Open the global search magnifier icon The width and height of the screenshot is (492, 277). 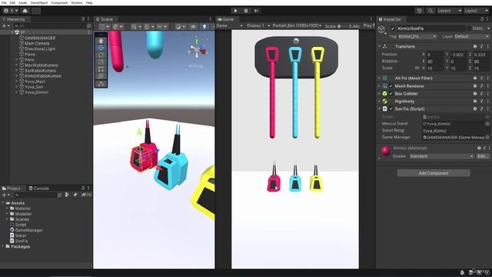coord(430,11)
